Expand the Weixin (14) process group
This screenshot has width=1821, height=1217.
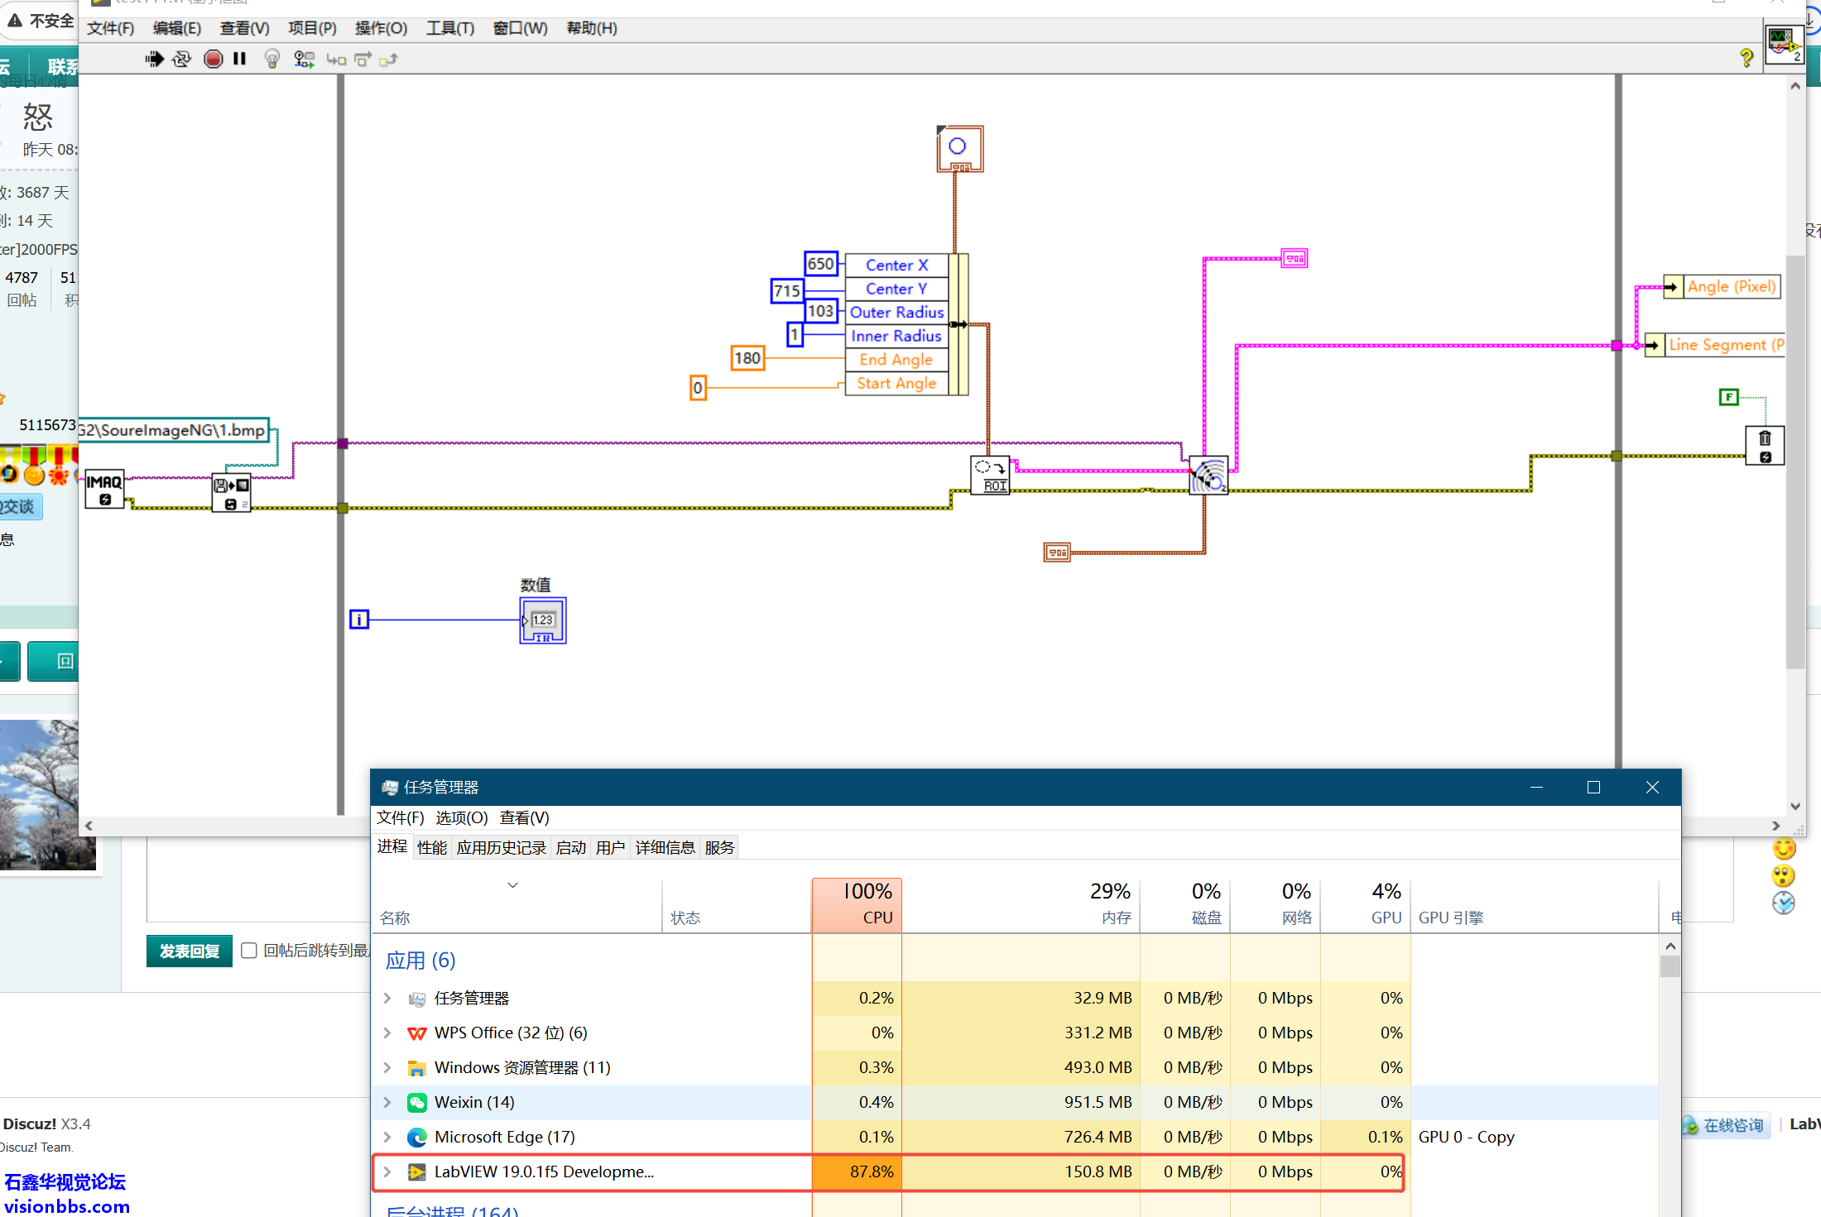point(387,1102)
